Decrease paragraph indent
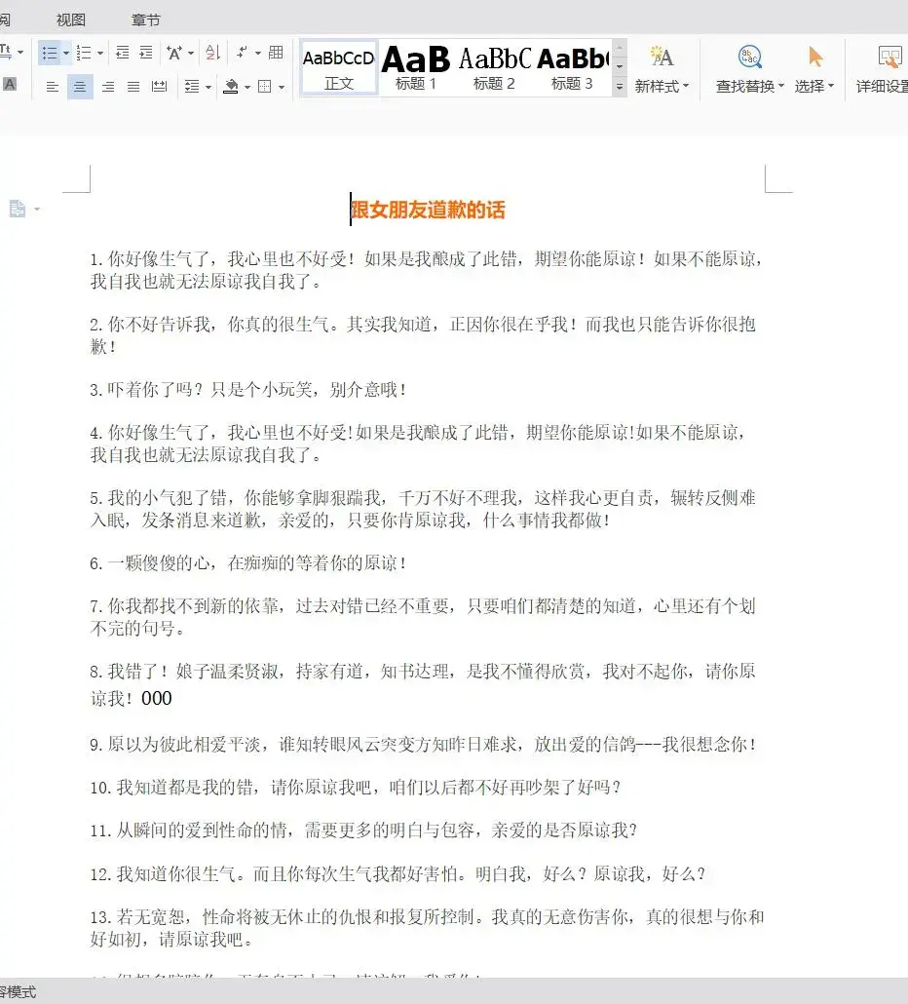The image size is (908, 1004). click(121, 53)
